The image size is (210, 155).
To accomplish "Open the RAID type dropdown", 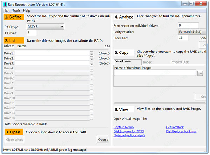I will [x=45, y=27].
